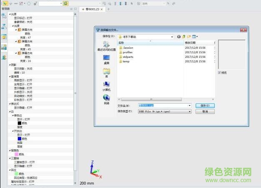
Task: Open the Libraries (库) location icon
Action: 106,72
